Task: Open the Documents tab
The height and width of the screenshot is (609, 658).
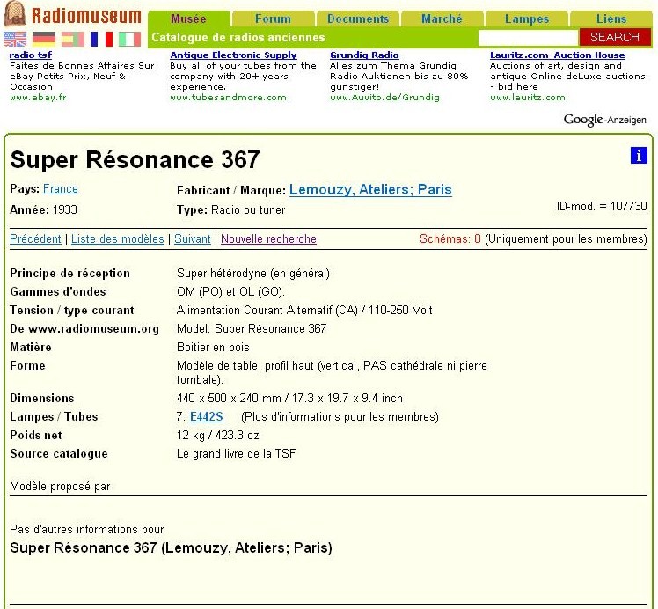Action: tap(357, 18)
